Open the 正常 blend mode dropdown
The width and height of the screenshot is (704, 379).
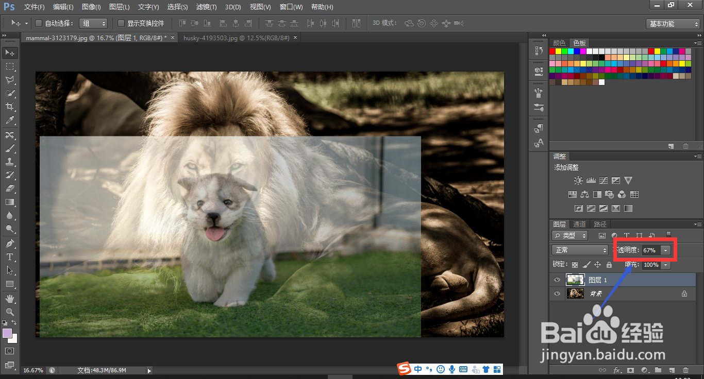click(x=580, y=250)
